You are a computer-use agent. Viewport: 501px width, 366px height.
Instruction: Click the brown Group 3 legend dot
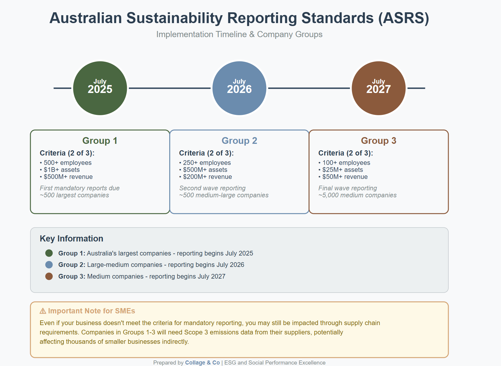pyautogui.click(x=49, y=276)
